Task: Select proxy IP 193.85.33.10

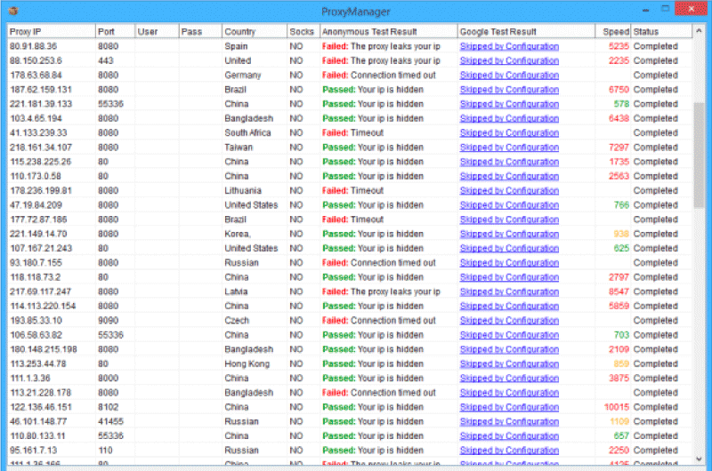Action: pyautogui.click(x=36, y=321)
